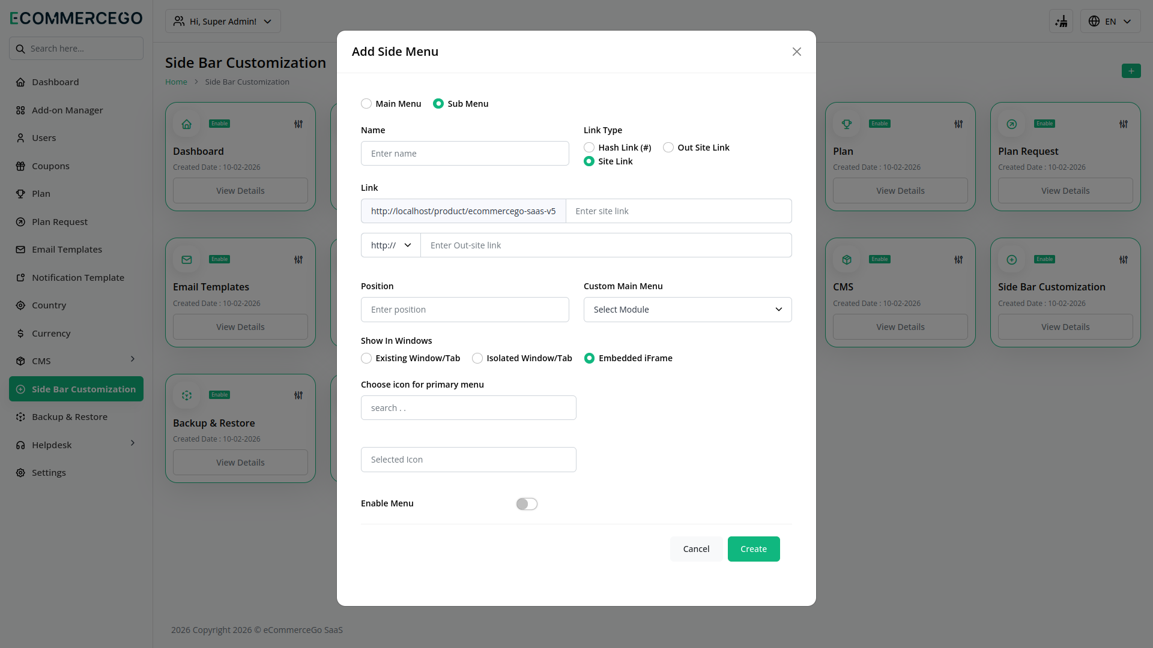
Task: Click the Add-on Manager grid icon
Action: tap(20, 110)
